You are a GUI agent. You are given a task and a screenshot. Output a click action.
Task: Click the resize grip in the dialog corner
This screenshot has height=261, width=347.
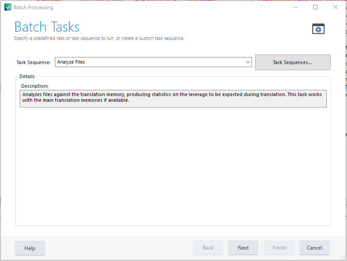pos(343,257)
